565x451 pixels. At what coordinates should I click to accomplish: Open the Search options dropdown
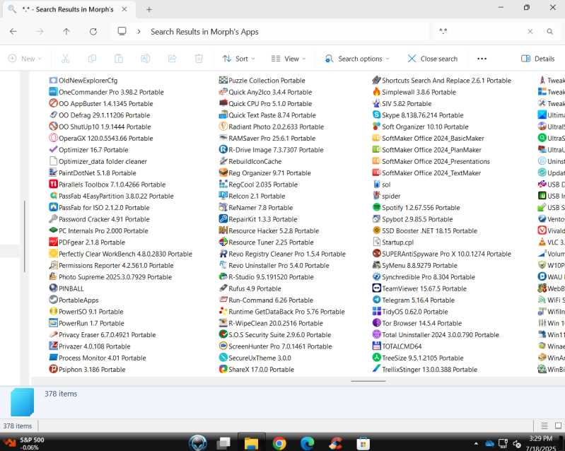[x=356, y=59]
